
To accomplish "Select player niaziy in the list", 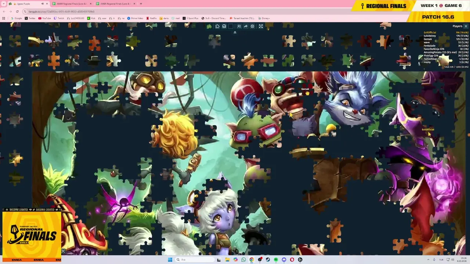I will [x=446, y=62].
